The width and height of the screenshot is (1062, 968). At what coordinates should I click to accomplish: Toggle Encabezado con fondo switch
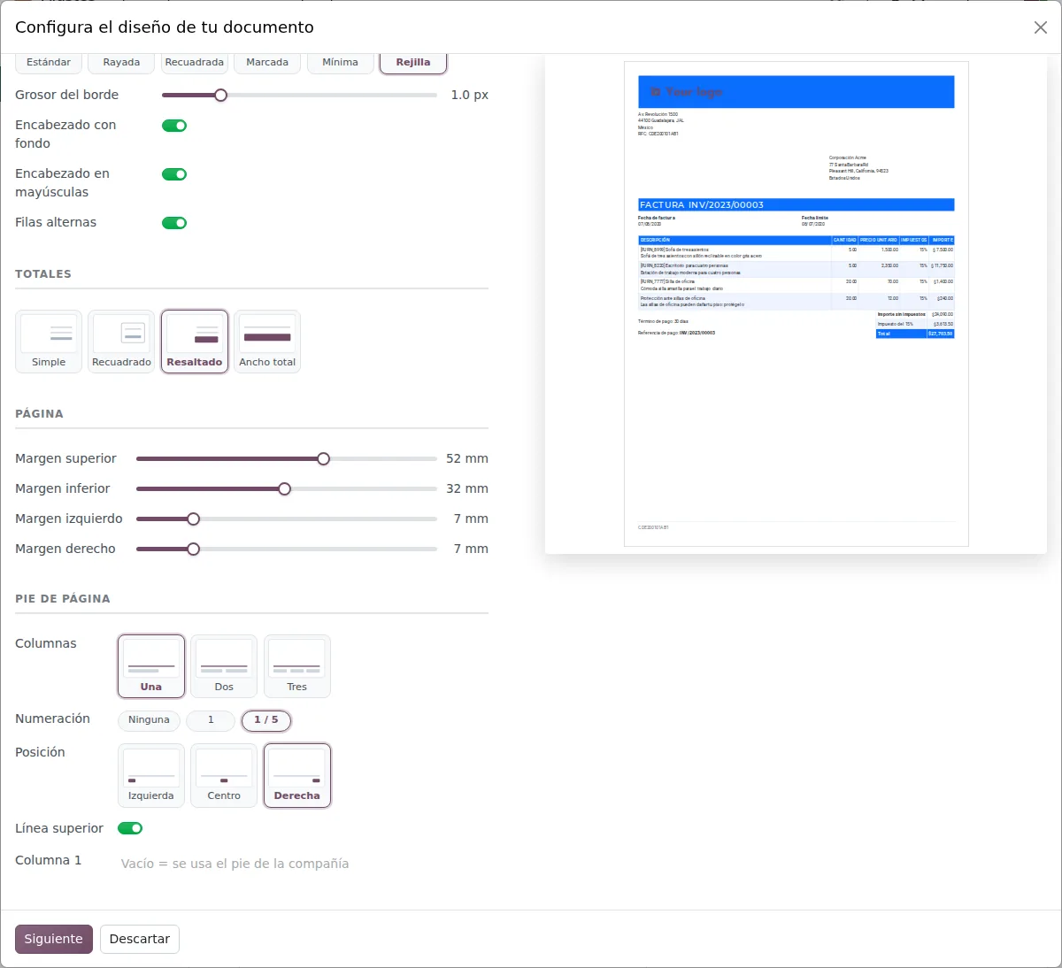pyautogui.click(x=174, y=126)
